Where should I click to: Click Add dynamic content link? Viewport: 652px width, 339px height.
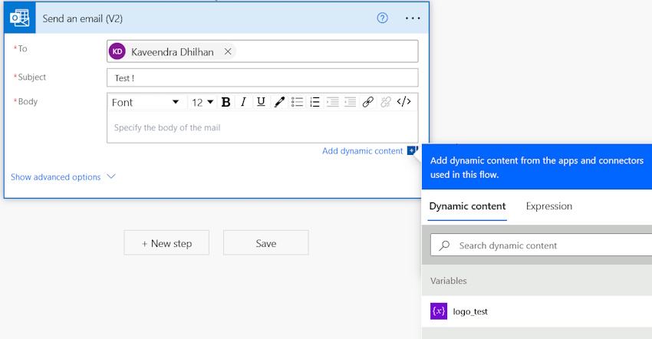(x=363, y=151)
